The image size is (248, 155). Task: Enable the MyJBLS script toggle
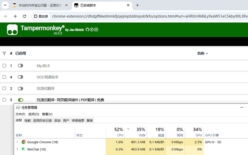click(x=20, y=66)
